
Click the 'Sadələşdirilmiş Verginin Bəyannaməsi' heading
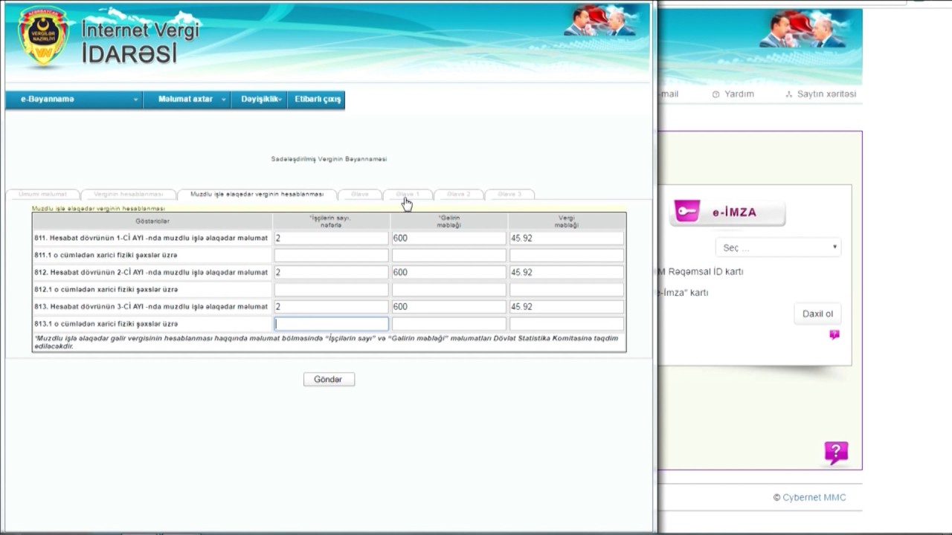(329, 159)
